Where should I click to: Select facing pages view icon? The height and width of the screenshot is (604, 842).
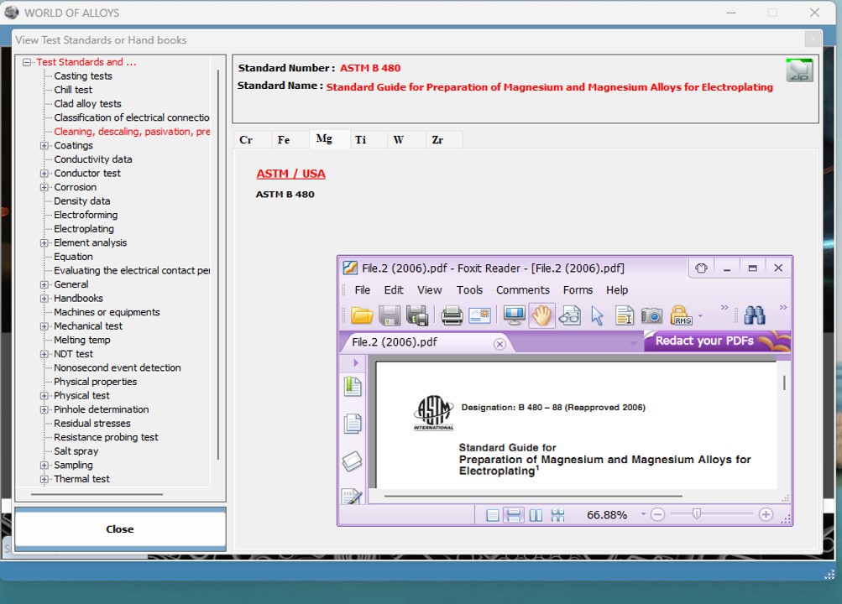point(536,515)
